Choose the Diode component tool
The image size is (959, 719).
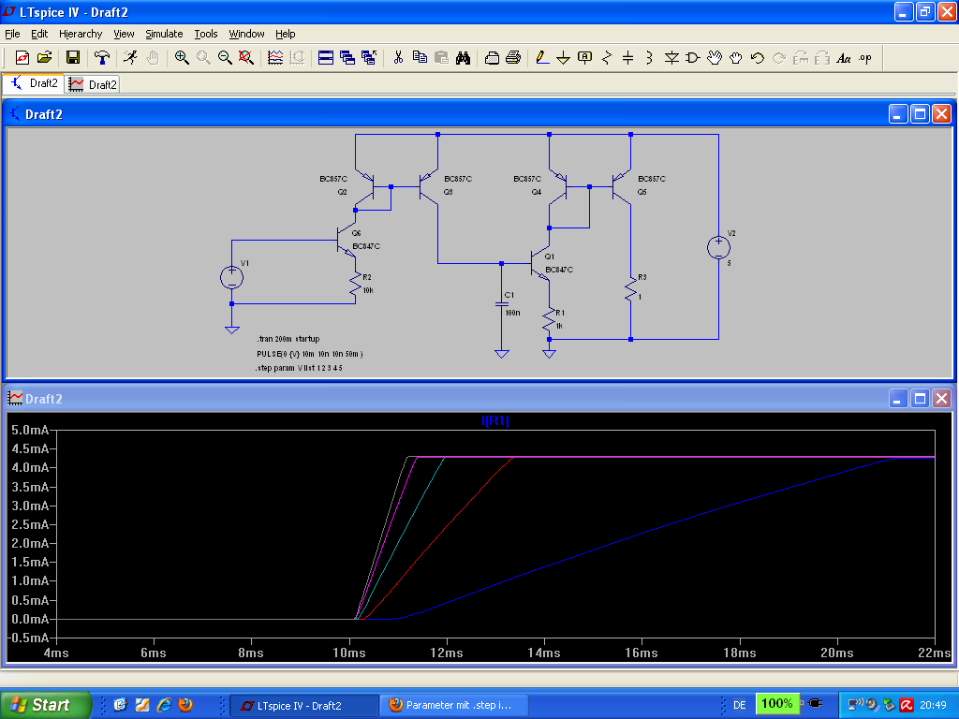pos(671,58)
